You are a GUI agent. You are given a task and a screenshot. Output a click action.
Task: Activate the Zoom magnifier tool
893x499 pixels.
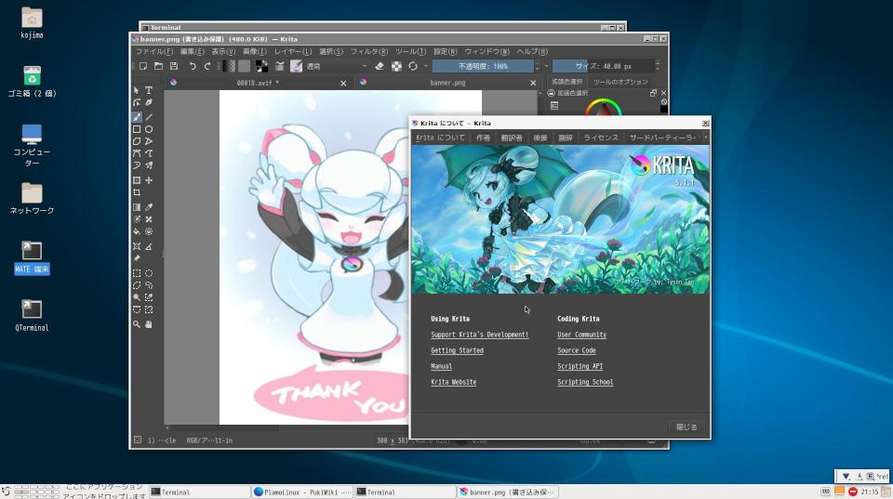[x=137, y=324]
